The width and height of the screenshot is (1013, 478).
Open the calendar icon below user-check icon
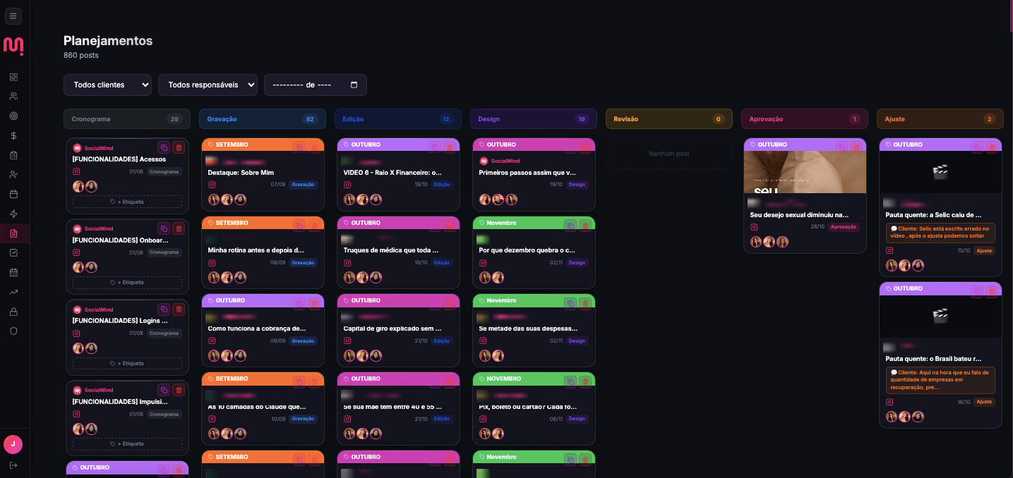[x=13, y=194]
